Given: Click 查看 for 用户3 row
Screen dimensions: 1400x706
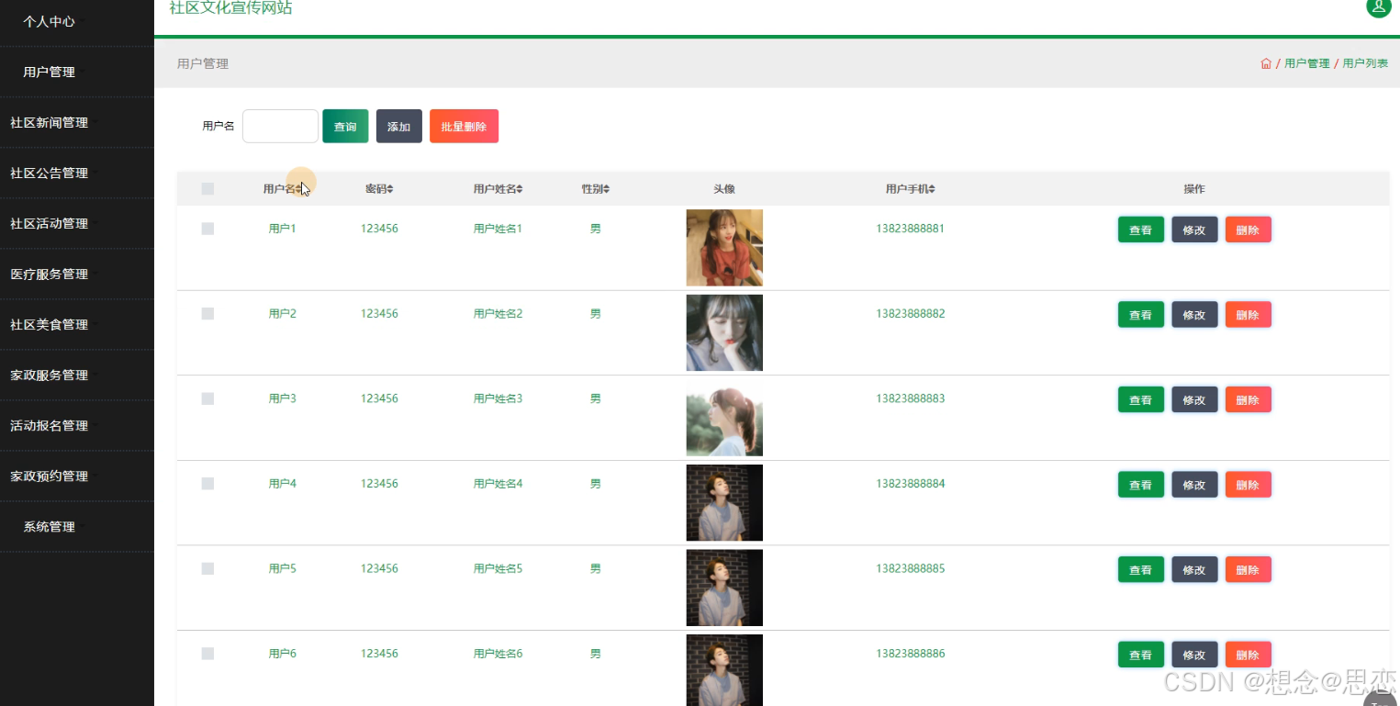Looking at the screenshot, I should pos(1140,399).
